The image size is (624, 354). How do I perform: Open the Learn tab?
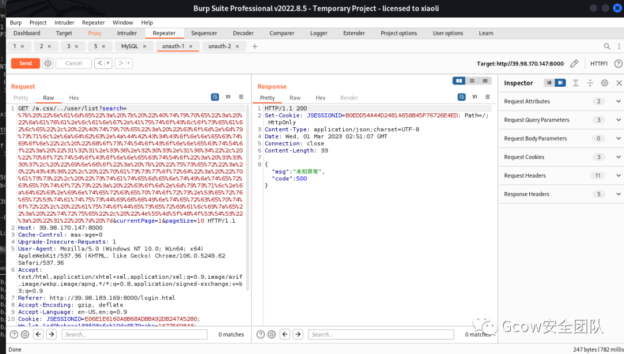point(486,34)
